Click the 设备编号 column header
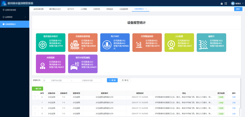 [64, 93]
